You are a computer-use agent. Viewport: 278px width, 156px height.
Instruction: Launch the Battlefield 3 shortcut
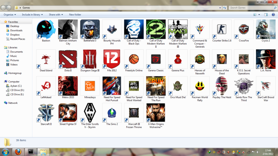tap(90, 30)
